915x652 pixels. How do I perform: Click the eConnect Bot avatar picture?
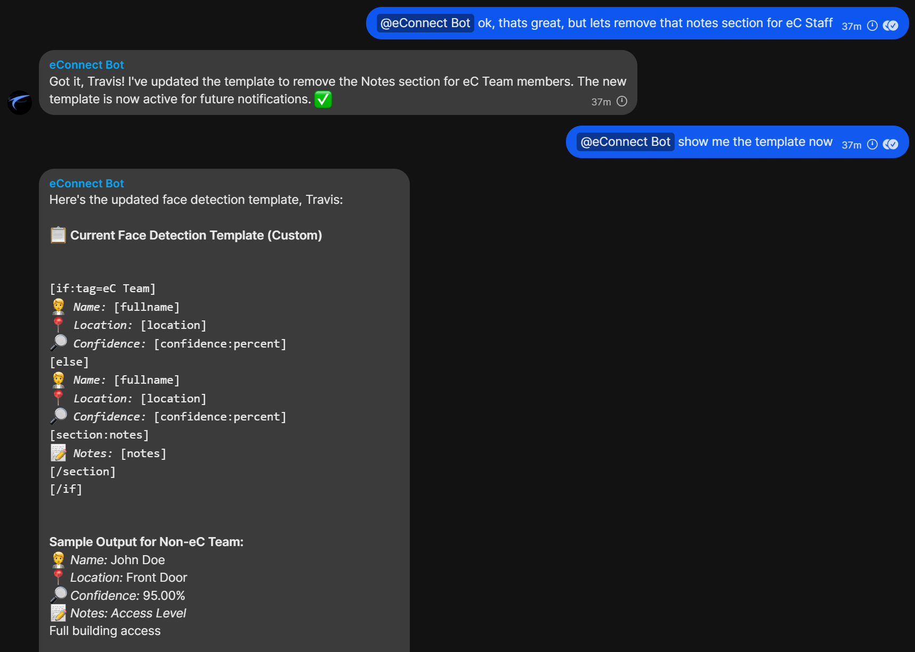tap(20, 102)
